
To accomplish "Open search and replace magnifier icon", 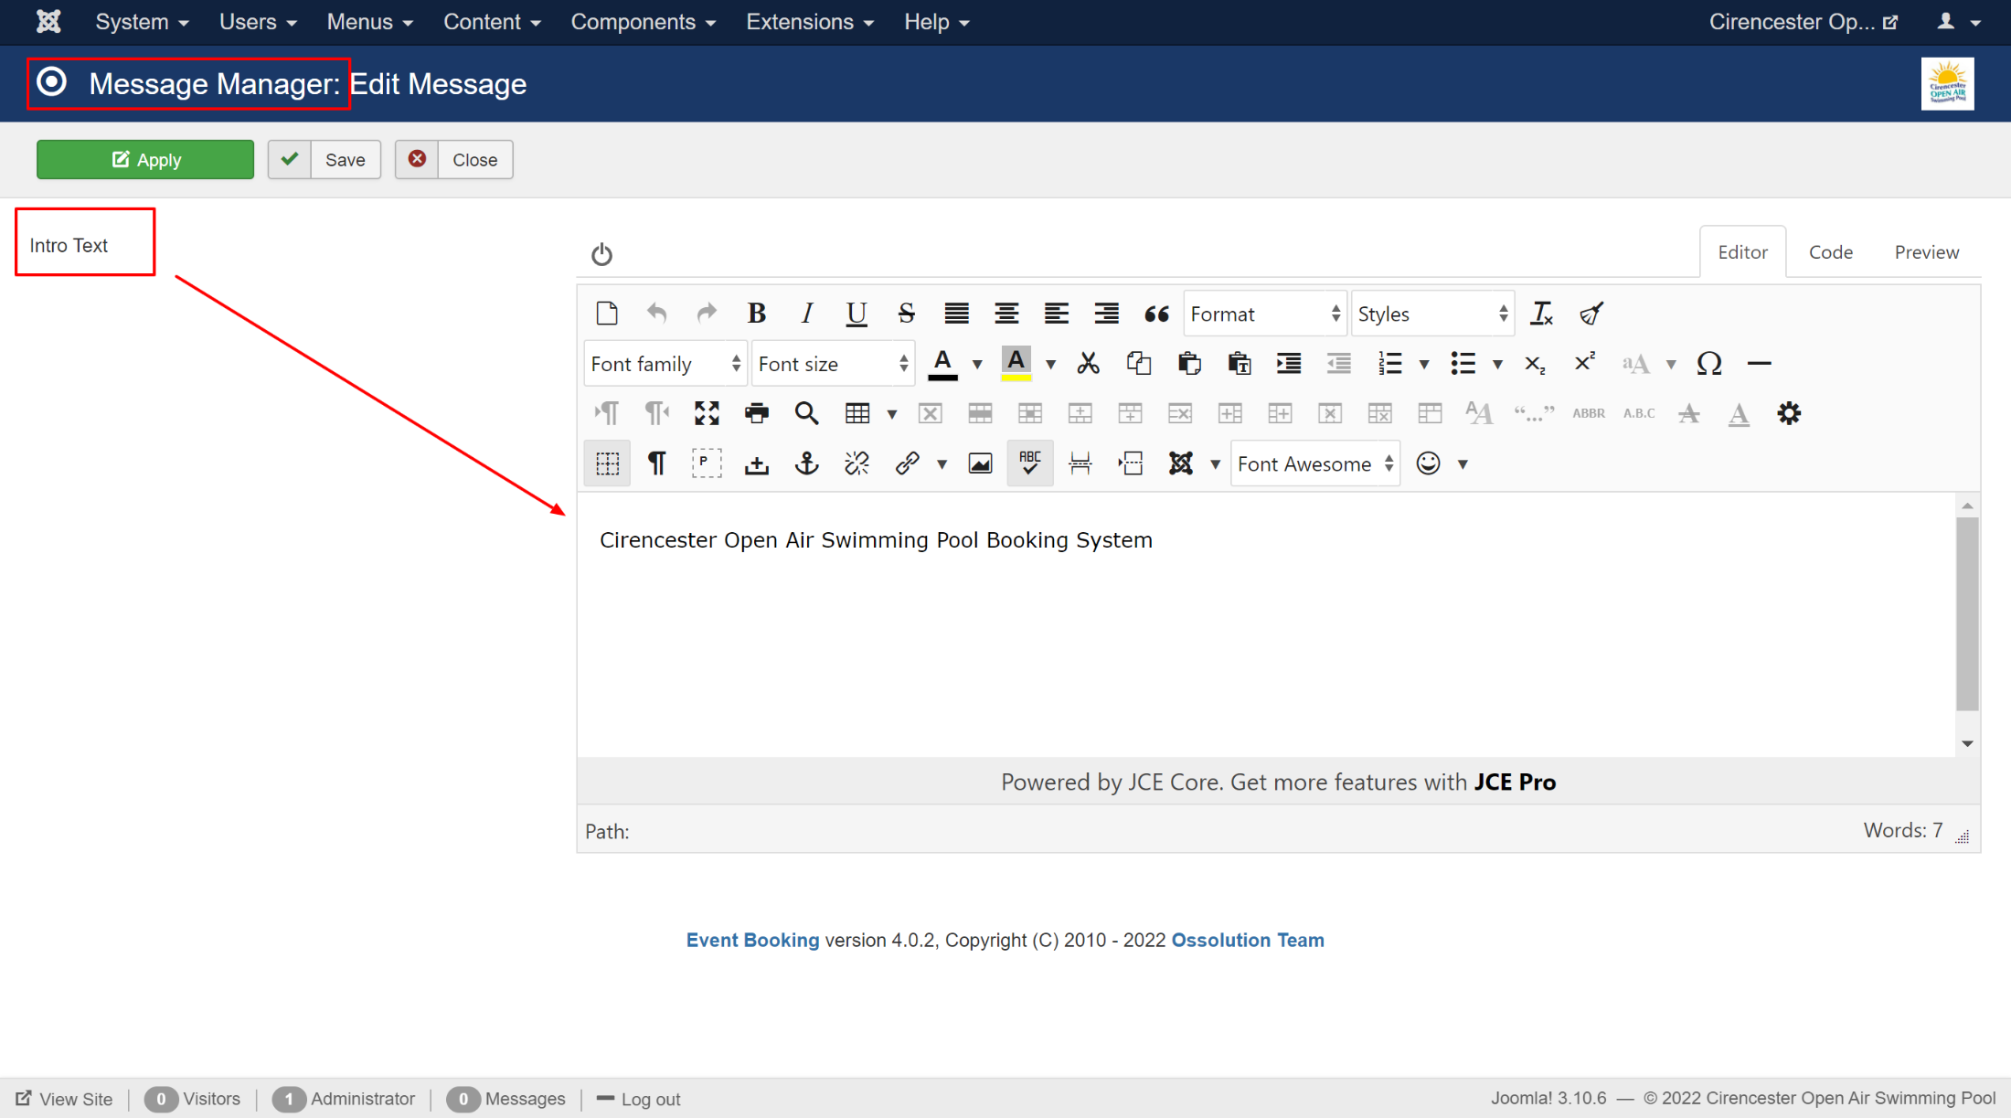I will [806, 413].
